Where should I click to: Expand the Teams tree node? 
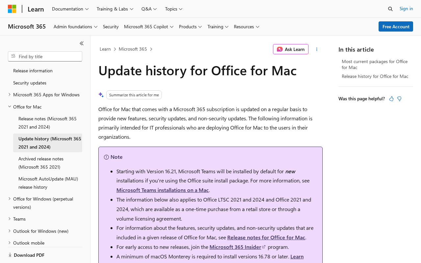10,219
